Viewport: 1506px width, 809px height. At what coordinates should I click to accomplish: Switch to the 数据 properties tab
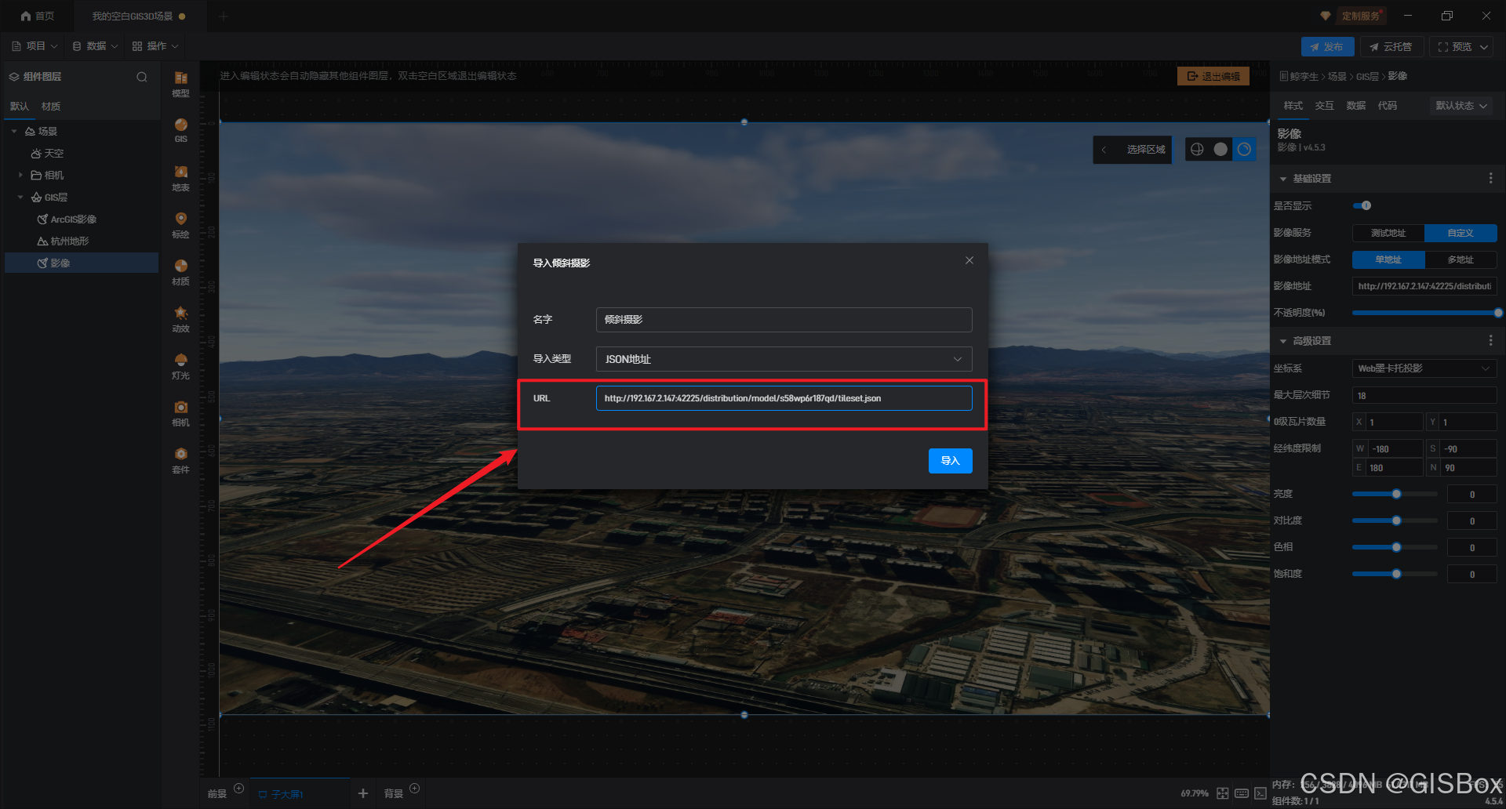coord(1355,106)
